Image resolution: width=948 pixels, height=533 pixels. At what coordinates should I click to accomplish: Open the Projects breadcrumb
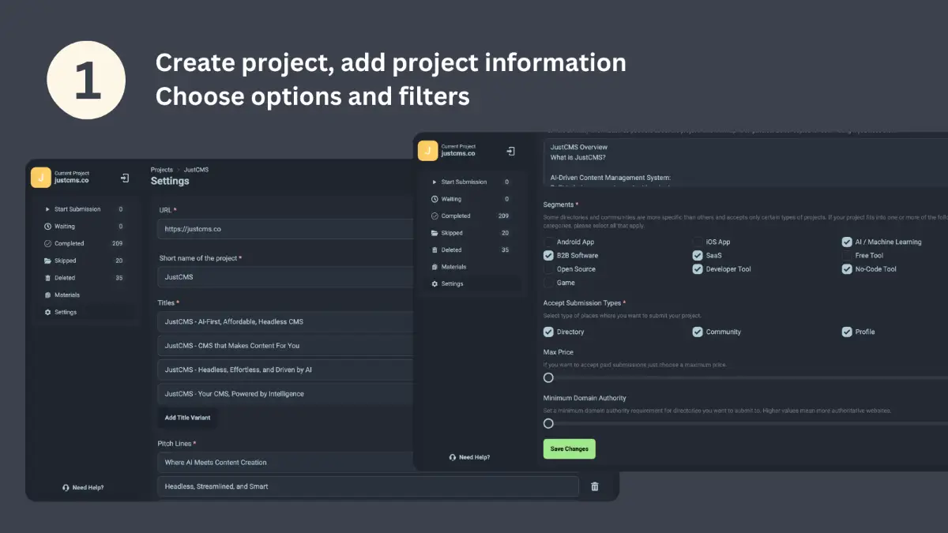pos(161,169)
